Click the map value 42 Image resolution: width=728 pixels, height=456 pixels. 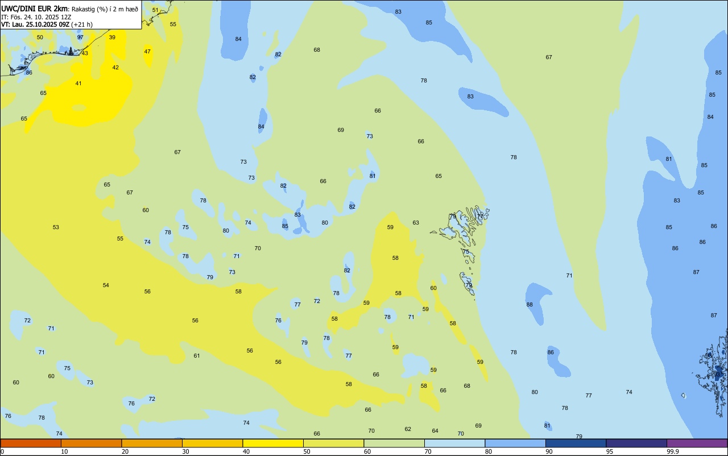click(x=115, y=68)
